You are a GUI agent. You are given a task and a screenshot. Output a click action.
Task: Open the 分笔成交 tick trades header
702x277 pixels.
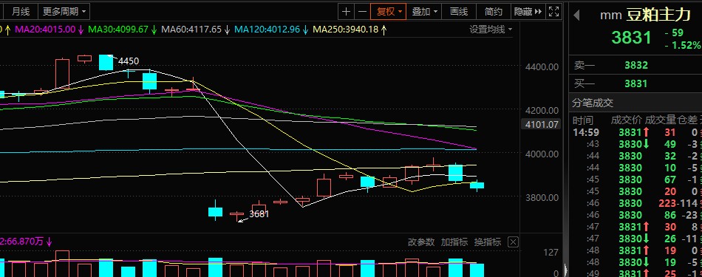(x=593, y=103)
